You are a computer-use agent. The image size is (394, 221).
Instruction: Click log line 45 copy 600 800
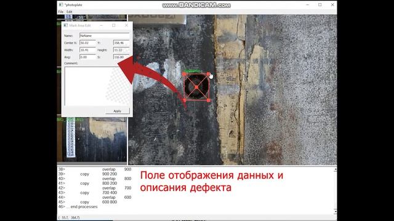pos(87,202)
